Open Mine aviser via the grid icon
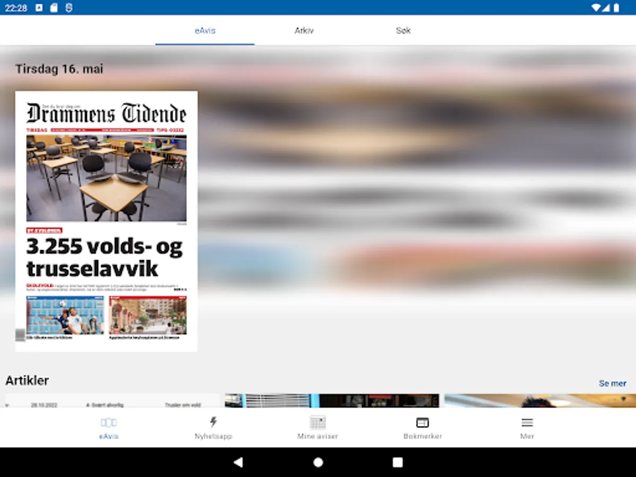The image size is (636, 477). pos(317,422)
